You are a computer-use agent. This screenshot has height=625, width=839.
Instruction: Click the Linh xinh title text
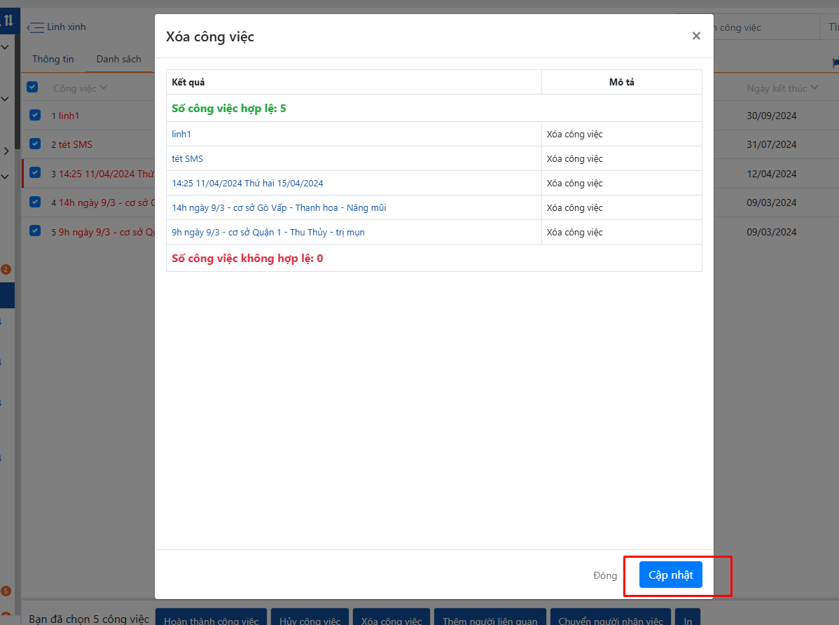pos(67,27)
